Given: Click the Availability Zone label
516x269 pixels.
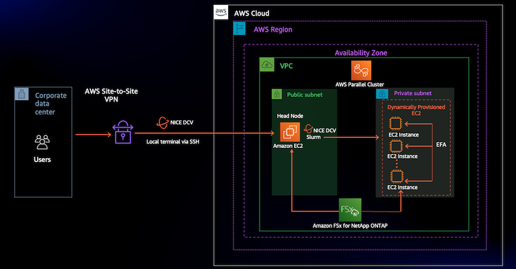Looking at the screenshot, I should (x=361, y=53).
